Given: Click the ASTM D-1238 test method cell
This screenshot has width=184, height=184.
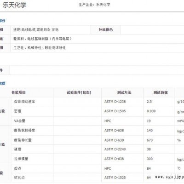Looking at the screenshot, I should 115,102.
